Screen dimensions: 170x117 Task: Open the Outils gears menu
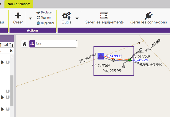(66, 16)
